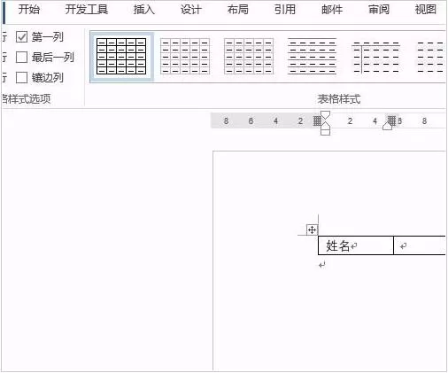
Task: Choose the table style with first column divider
Action: (375, 58)
